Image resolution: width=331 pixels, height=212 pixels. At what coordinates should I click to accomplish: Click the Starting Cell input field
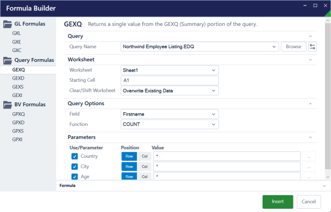pos(170,80)
